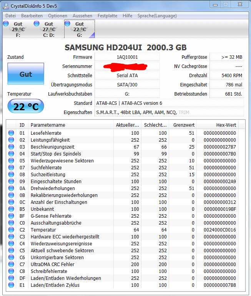Click the Eingeschaltet value 786 mal
Image resolution: width=251 pixels, height=296 pixels.
click(227, 84)
